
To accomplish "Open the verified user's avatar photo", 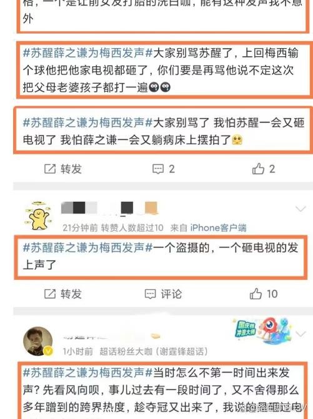I will point(37,341).
